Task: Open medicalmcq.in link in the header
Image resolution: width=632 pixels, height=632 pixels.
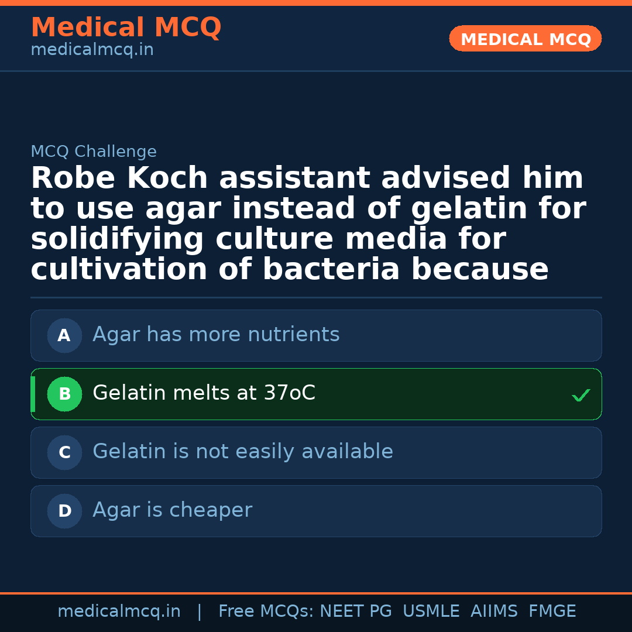Action: pyautogui.click(x=92, y=50)
